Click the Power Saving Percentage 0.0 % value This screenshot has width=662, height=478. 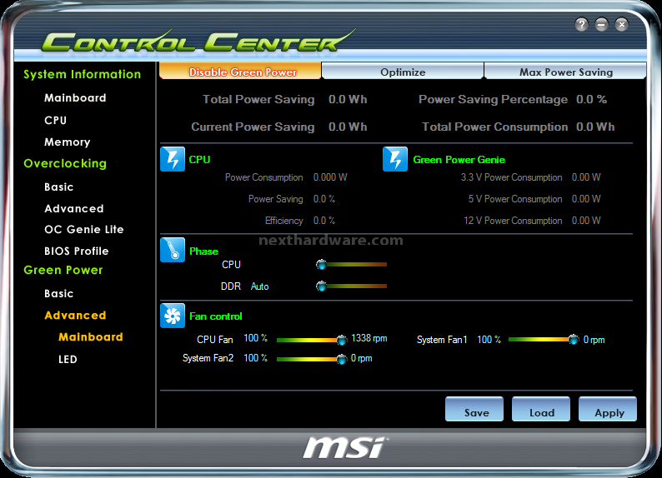pos(591,99)
